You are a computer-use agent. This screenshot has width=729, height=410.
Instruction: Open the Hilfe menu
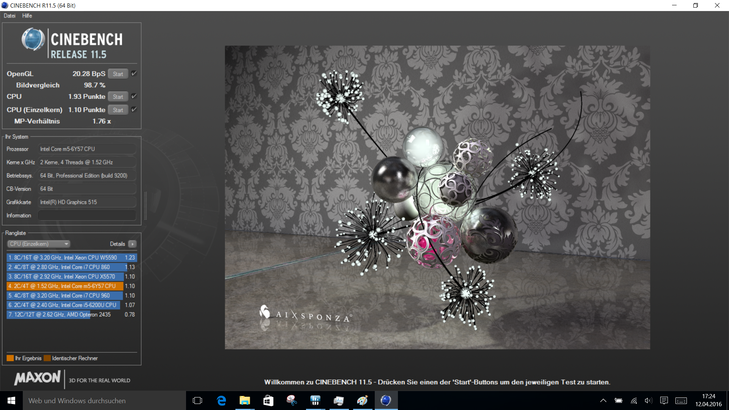coord(27,16)
